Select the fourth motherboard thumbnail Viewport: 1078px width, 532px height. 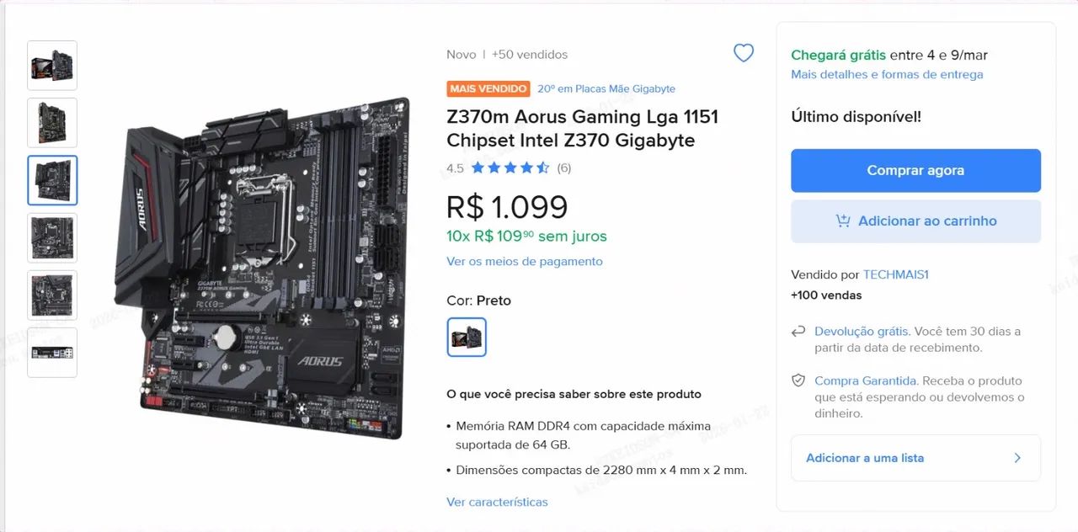click(52, 237)
